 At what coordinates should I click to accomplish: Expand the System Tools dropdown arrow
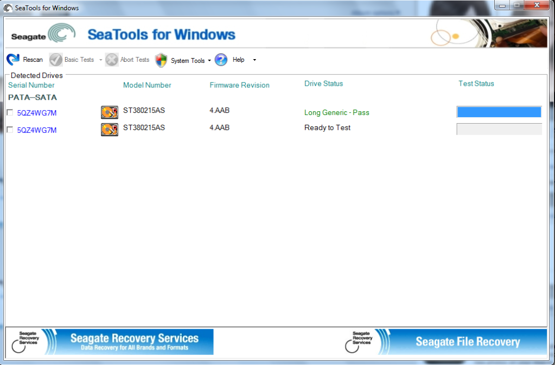point(209,61)
